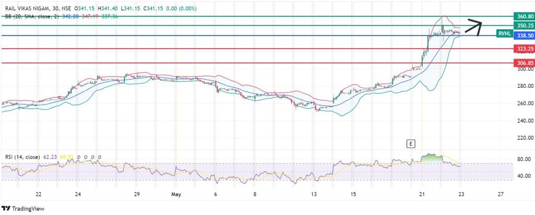535x215 pixels.
Task: Click the RSI value 62.23 in purple
Action: [50, 157]
